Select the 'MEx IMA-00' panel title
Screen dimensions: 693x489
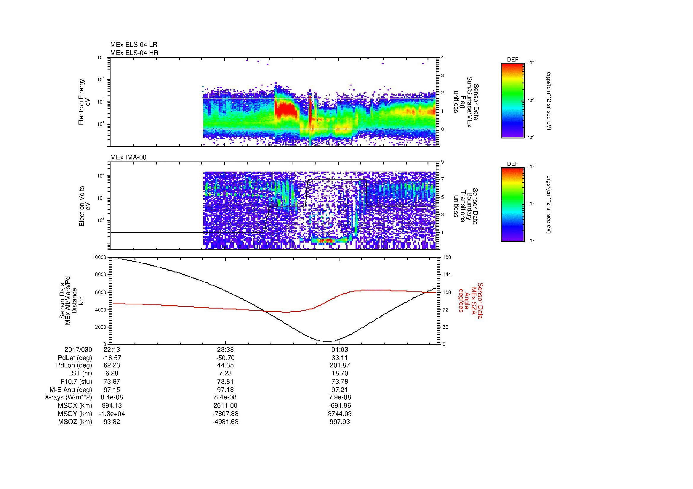128,157
